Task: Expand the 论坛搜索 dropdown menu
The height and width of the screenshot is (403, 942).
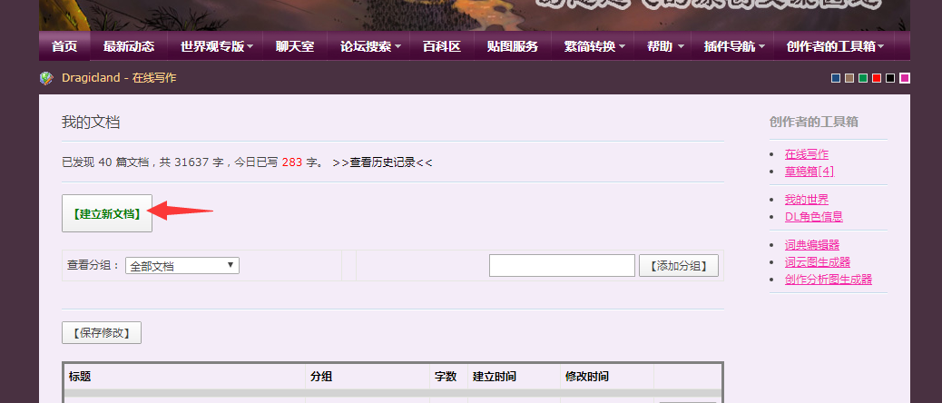Action: (370, 46)
